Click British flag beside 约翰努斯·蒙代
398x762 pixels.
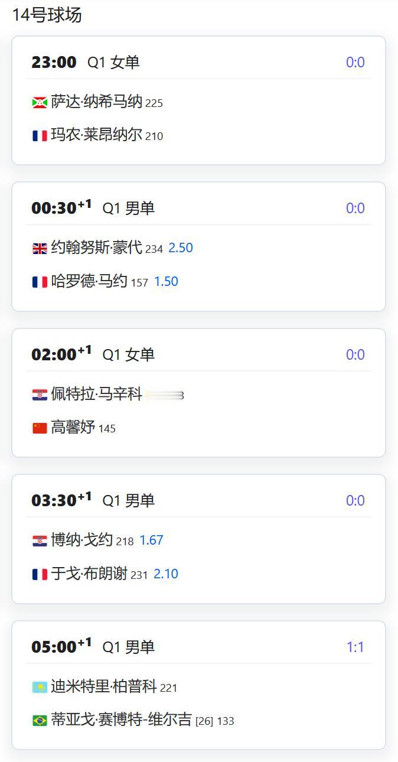click(x=40, y=249)
